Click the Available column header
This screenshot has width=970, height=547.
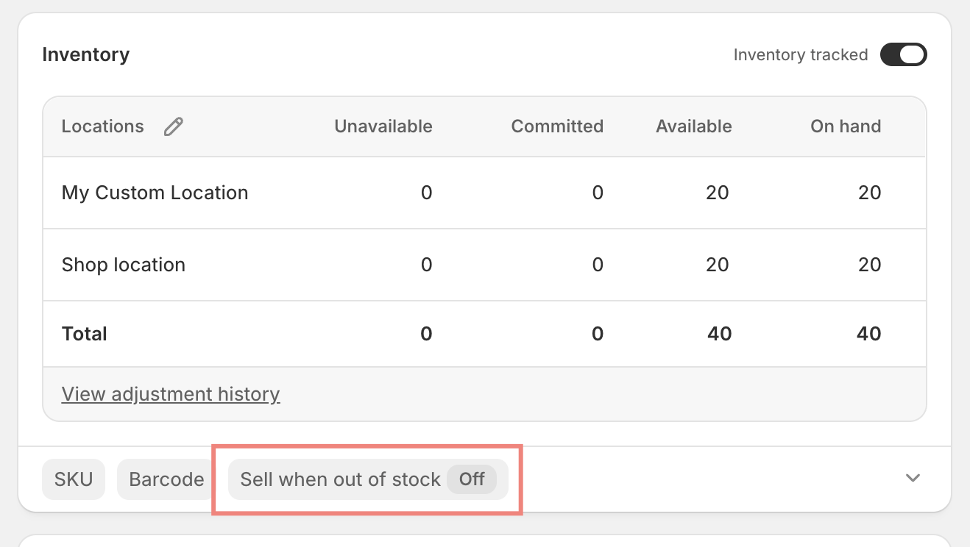(694, 126)
